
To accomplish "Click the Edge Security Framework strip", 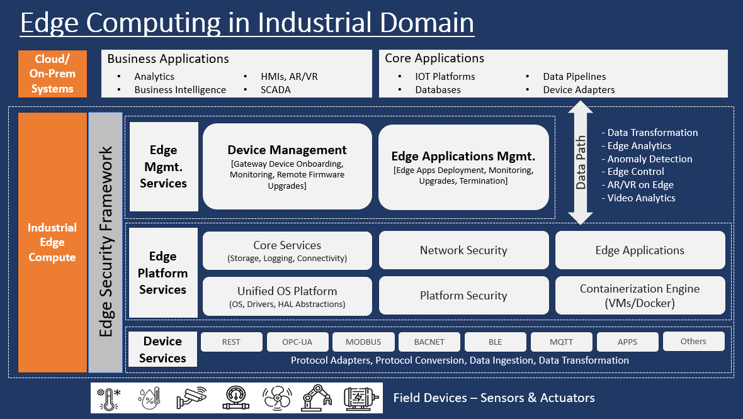I will coord(106,242).
